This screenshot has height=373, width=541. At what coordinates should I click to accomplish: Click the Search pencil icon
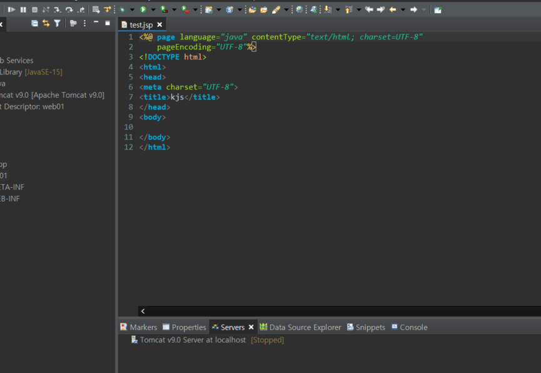pos(276,9)
